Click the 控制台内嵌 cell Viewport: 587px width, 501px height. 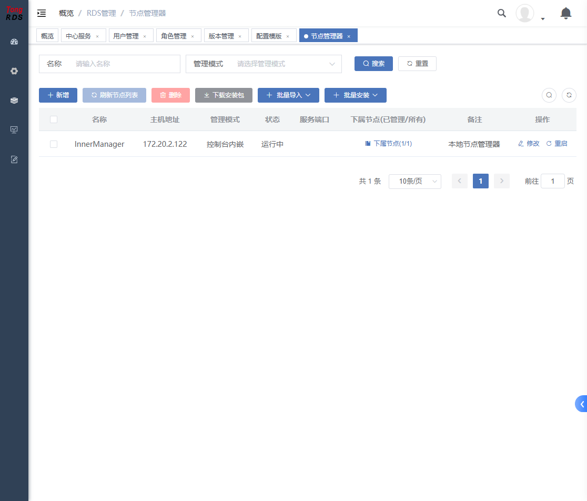point(225,145)
